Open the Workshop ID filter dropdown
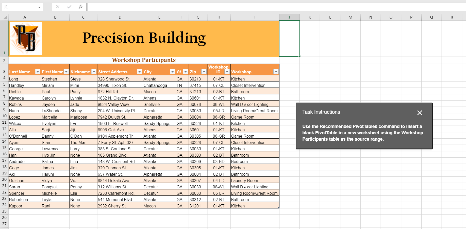 (x=227, y=72)
